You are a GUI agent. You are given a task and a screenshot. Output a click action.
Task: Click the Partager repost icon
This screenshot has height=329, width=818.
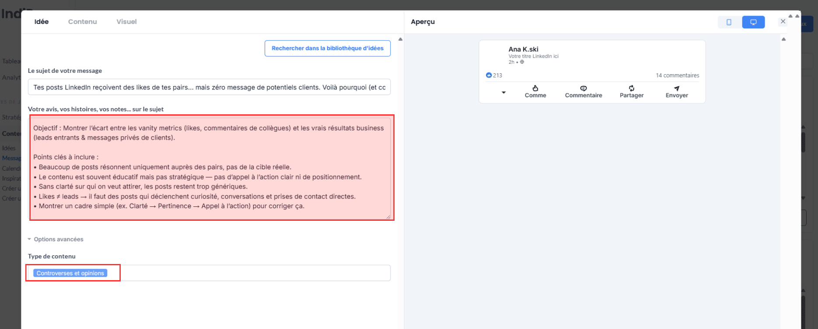(x=631, y=88)
